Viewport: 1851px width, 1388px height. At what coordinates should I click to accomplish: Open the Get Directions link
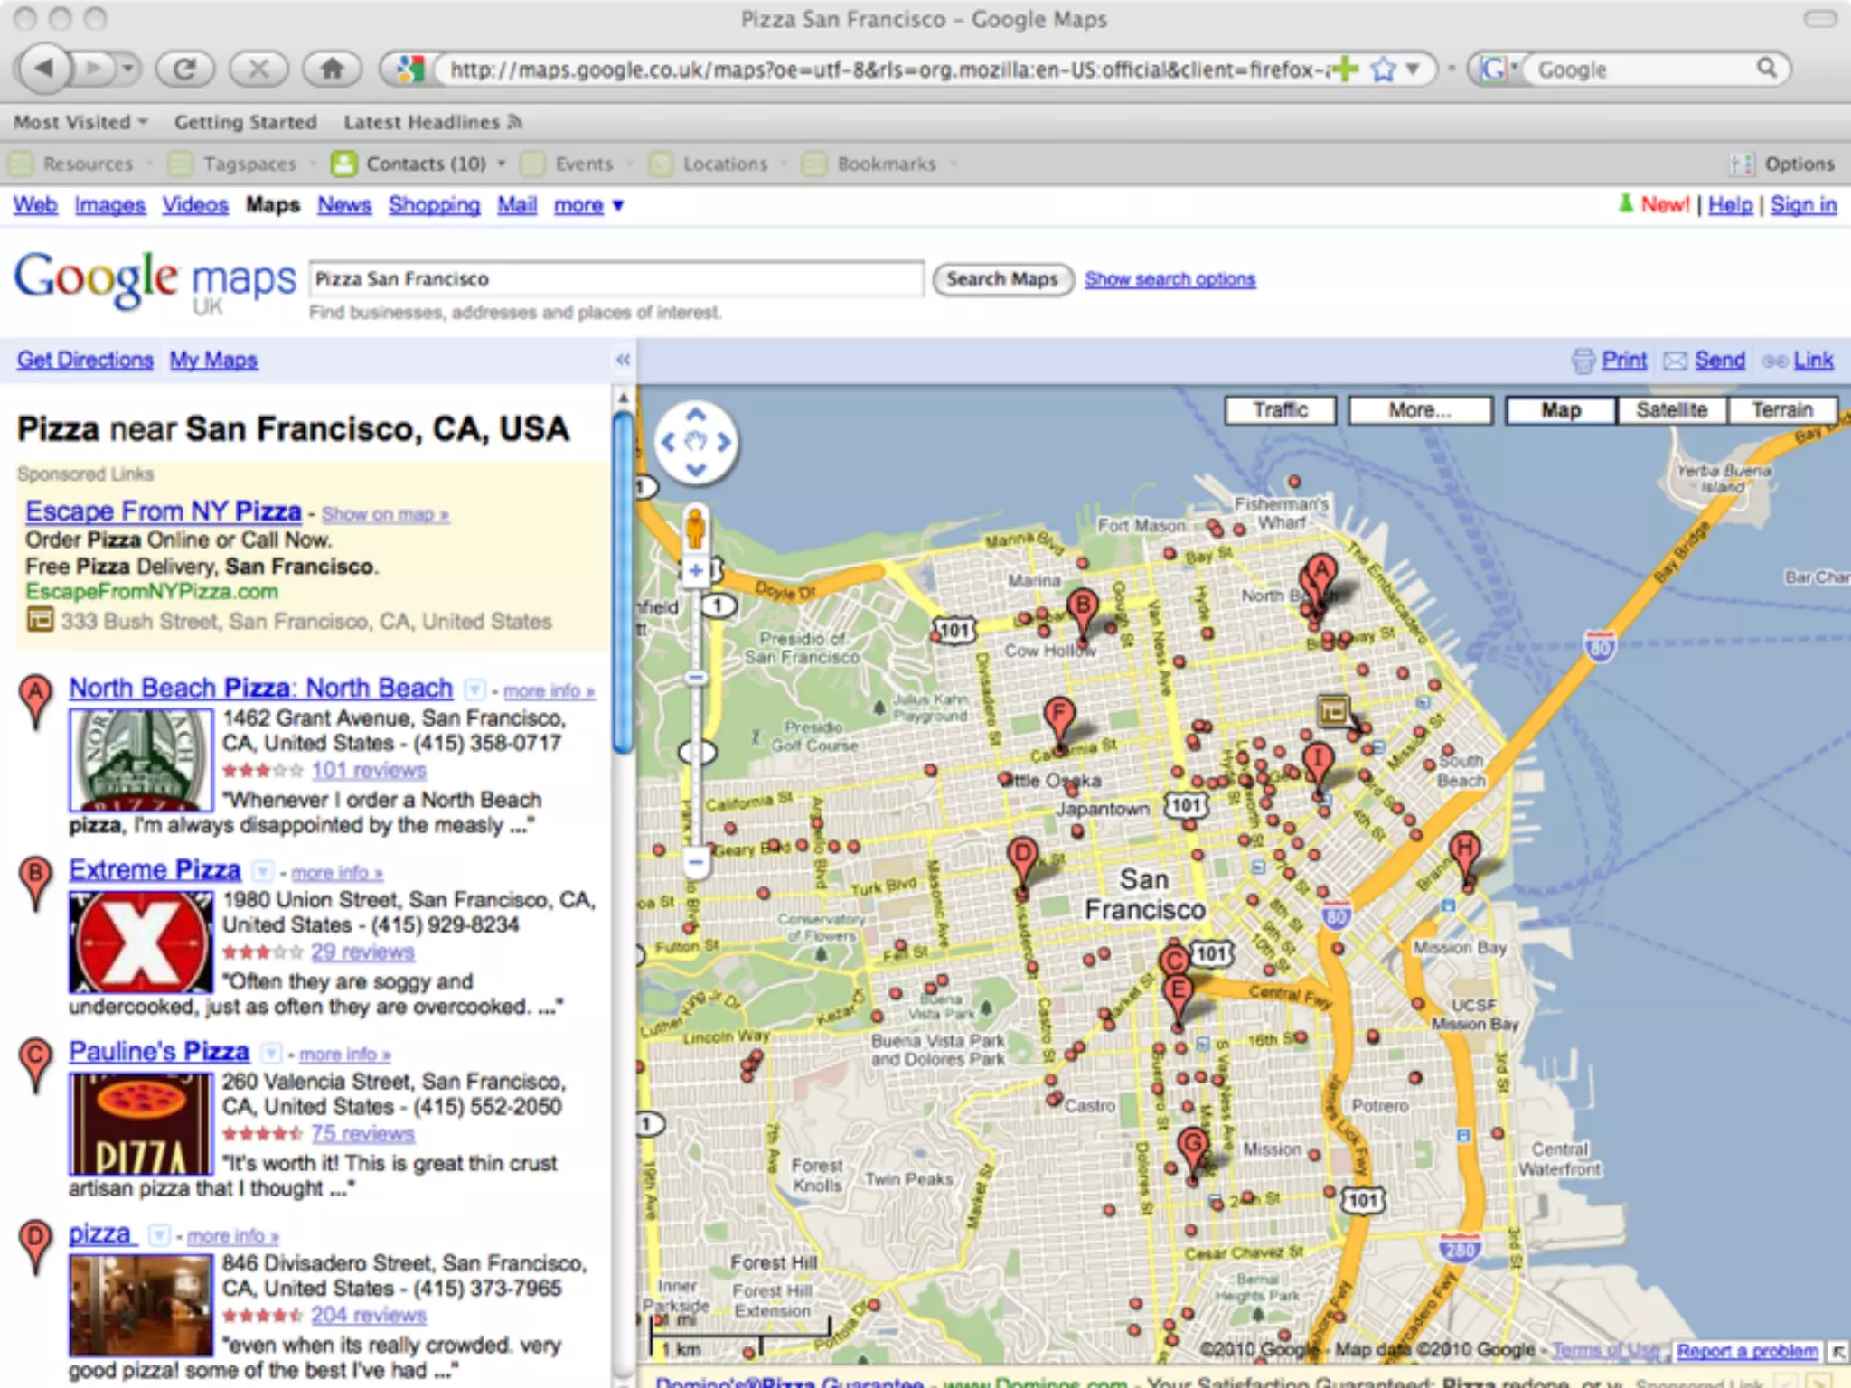pos(85,360)
